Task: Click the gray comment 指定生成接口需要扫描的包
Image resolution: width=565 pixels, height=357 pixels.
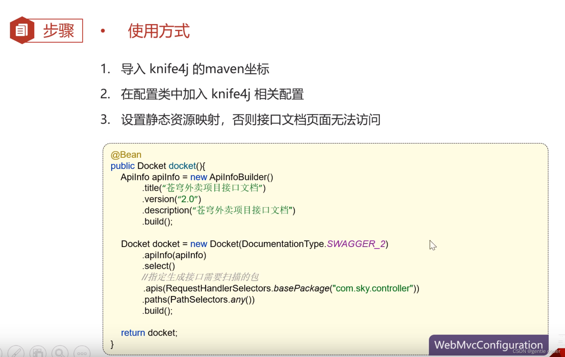Action: point(200,277)
